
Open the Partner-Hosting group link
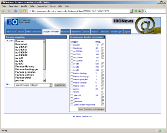coord(80,73)
